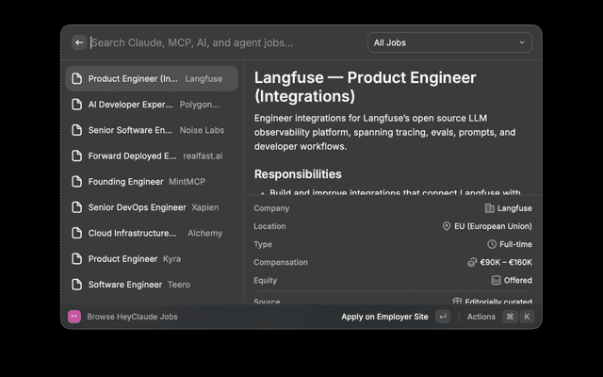Select the Forward Deployed E... realfast.ai job
The image size is (603, 377).
coord(152,156)
